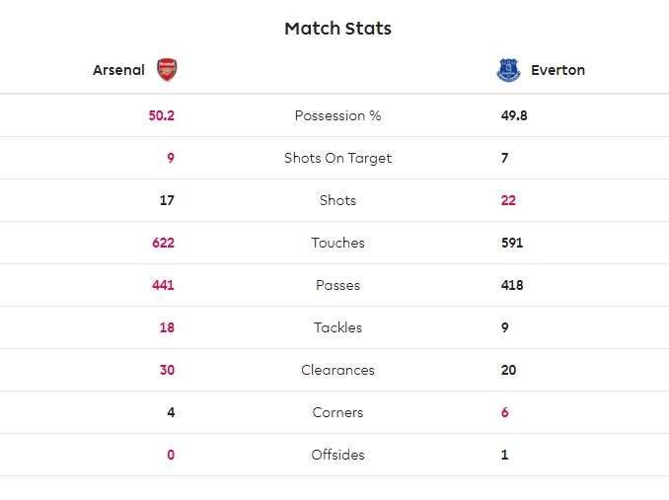Click the Touches stat label
The width and height of the screenshot is (669, 500).
[337, 243]
